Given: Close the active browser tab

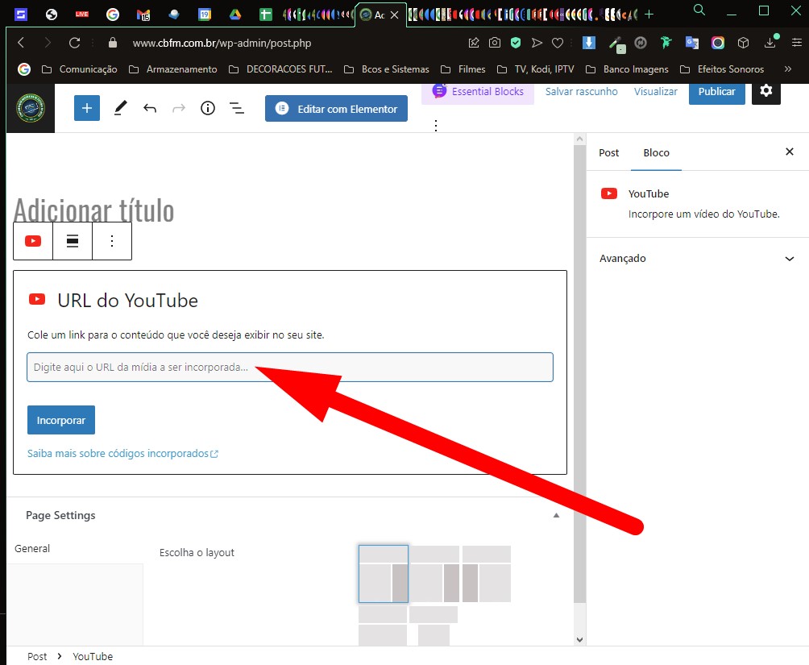Looking at the screenshot, I should (x=394, y=15).
